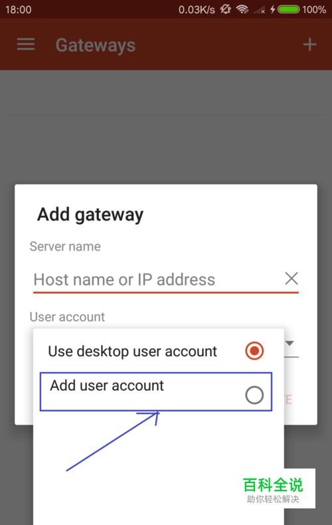Screen dimensions: 332x525
Task: Select the Use desktop user account radio button
Action: [x=254, y=351]
